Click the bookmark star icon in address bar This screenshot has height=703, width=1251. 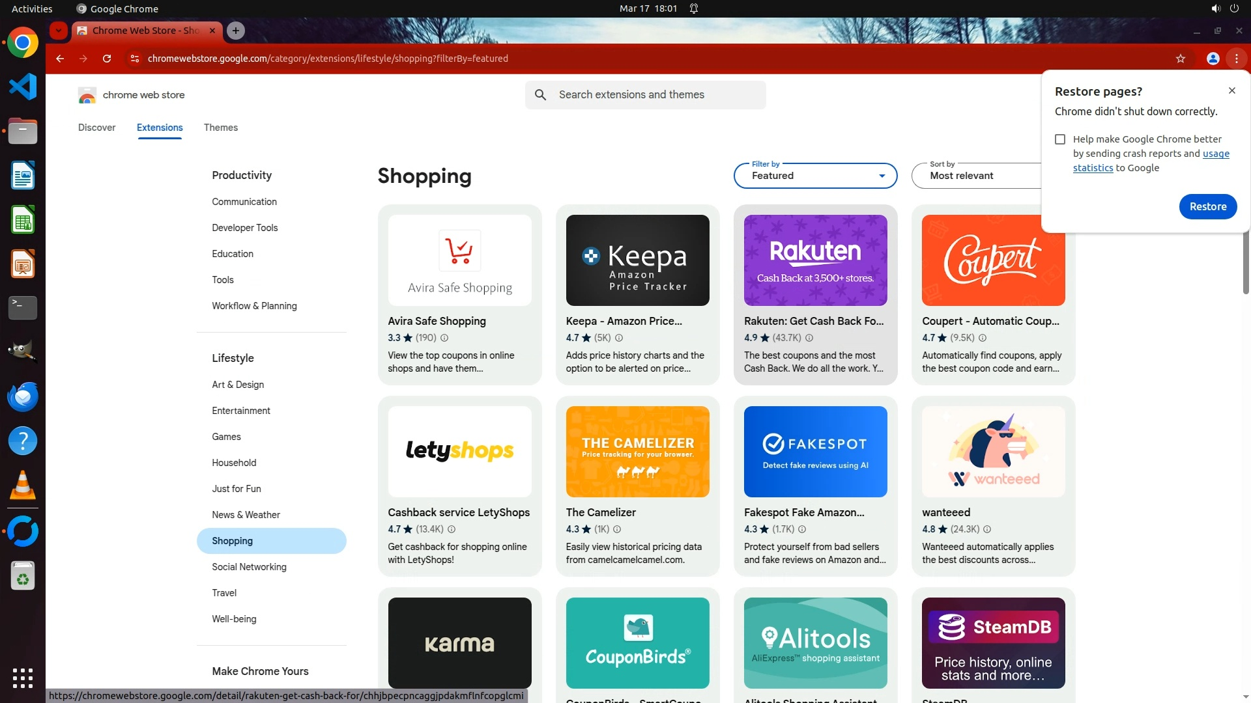(x=1180, y=59)
